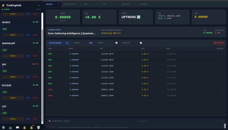Pause the DEC bot

click(x=13, y=77)
